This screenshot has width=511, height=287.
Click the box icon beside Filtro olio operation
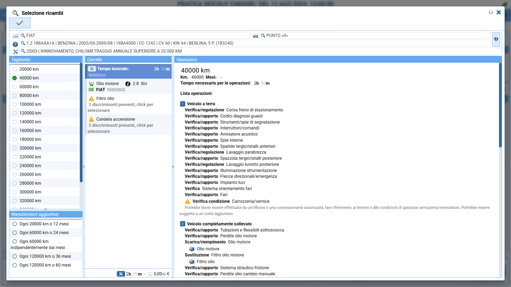192,262
